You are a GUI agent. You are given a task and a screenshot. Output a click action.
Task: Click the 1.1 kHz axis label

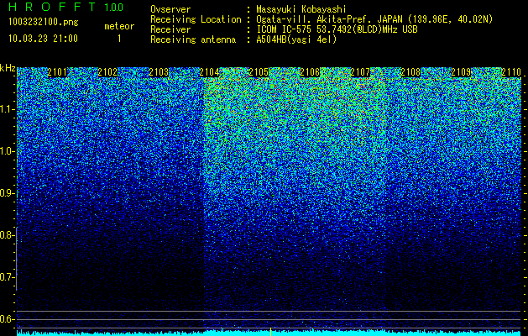(8, 109)
